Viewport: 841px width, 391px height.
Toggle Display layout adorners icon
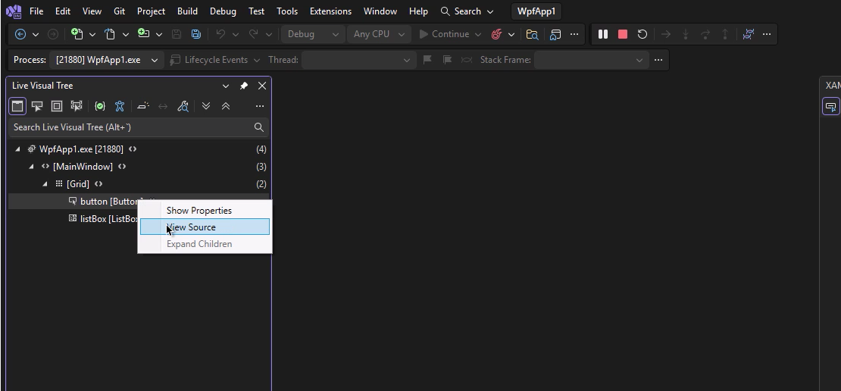(x=57, y=106)
